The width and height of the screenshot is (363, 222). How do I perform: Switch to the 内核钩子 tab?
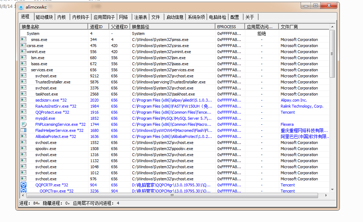(81, 17)
